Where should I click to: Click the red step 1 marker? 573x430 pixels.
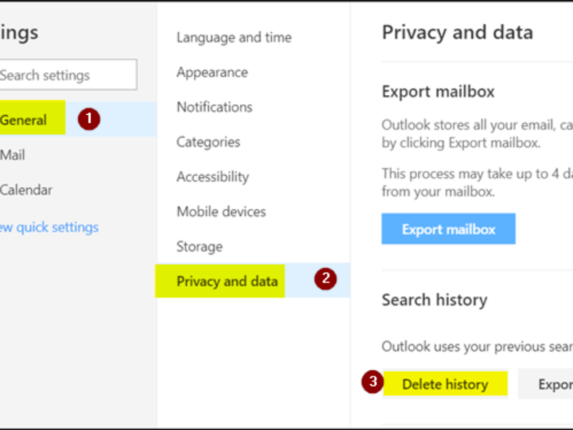(x=89, y=119)
